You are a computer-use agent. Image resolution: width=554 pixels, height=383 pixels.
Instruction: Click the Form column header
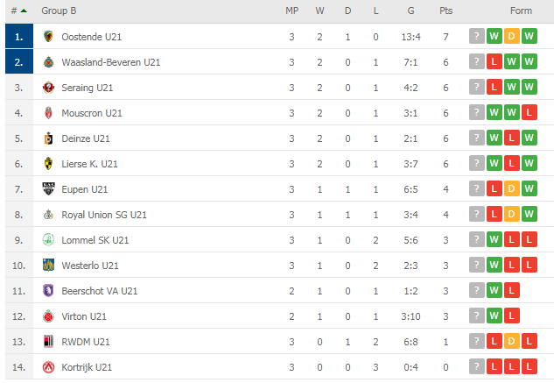pyautogui.click(x=521, y=11)
